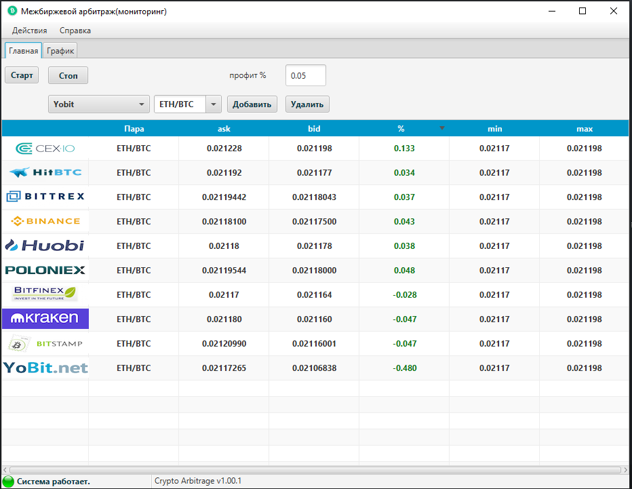
Task: Click the Добавить button
Action: pos(252,104)
